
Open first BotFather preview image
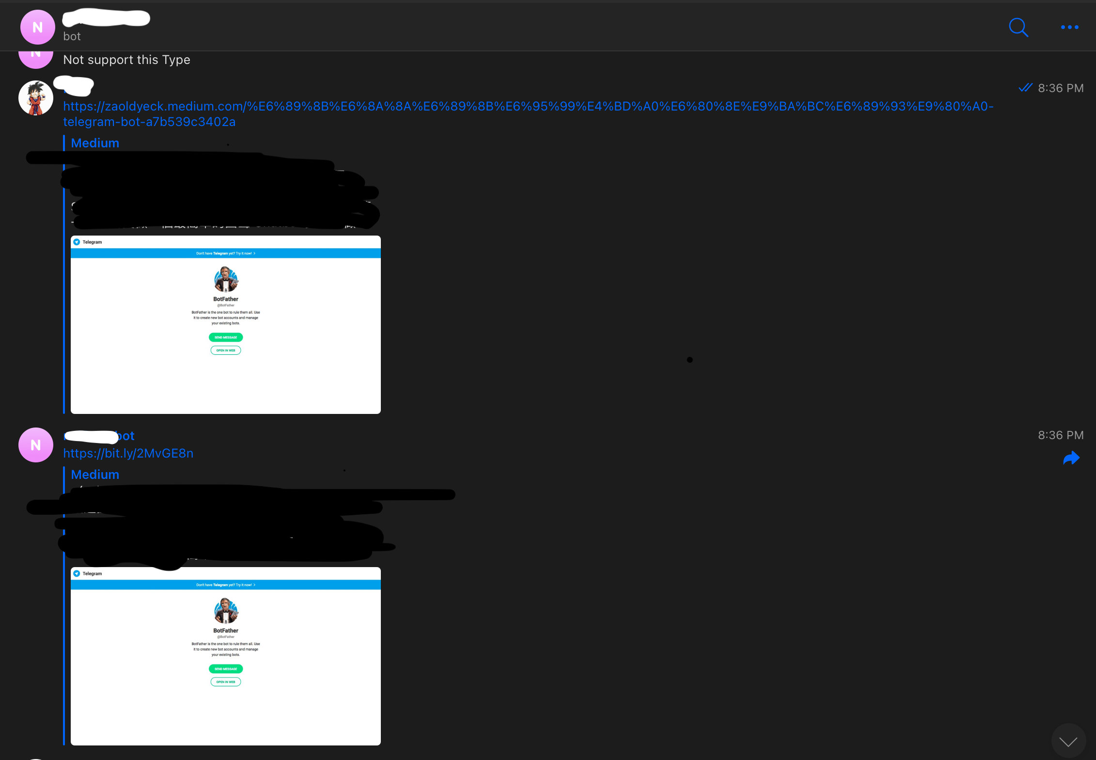tap(226, 325)
